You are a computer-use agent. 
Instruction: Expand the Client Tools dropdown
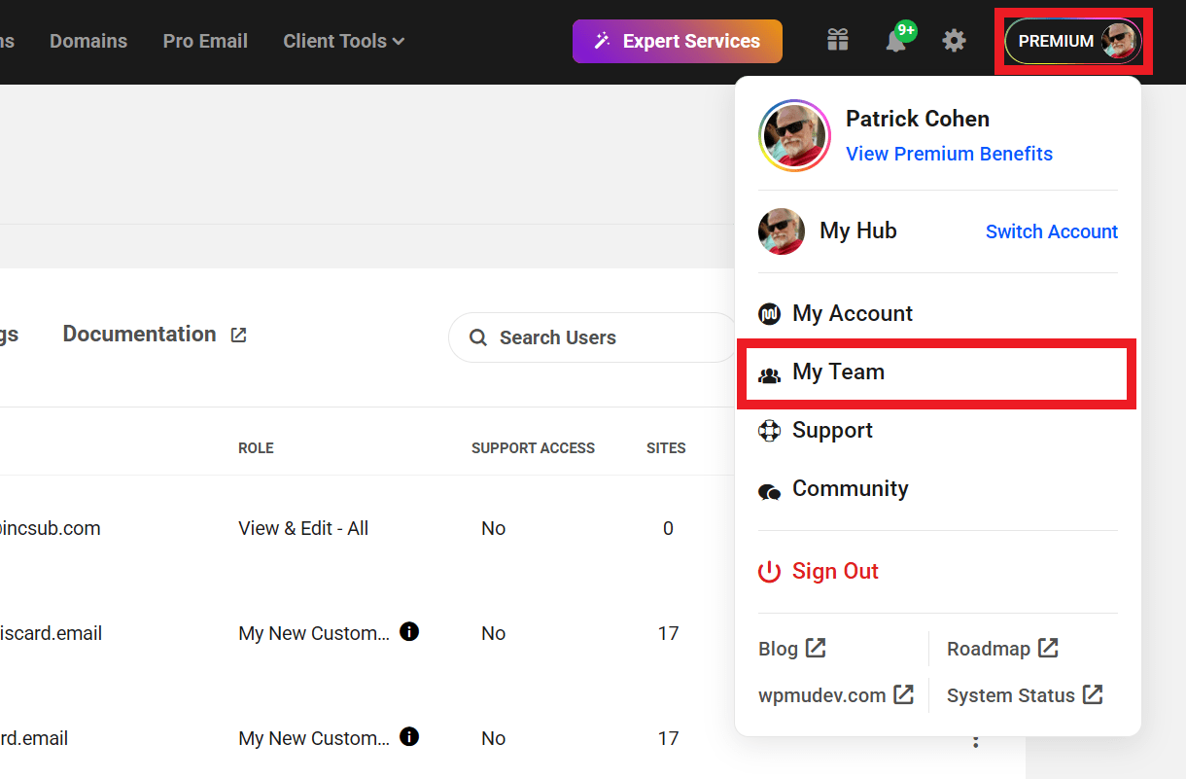point(343,41)
